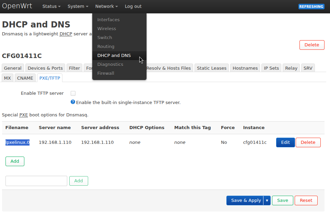330x218 pixels.
Task: Expand Save & Apply arrow options
Action: pos(267,200)
